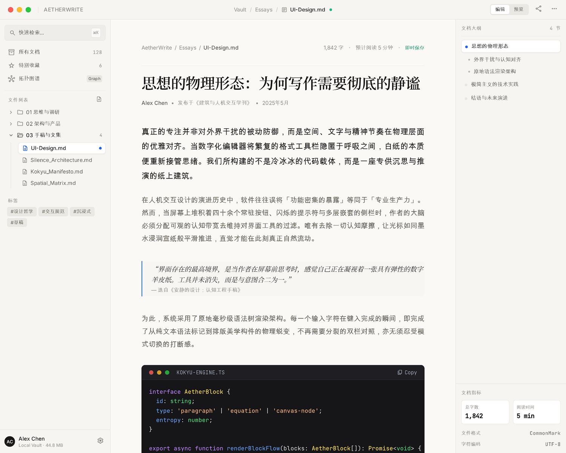
Task: Click the share icon in title bar
Action: tap(538, 9)
